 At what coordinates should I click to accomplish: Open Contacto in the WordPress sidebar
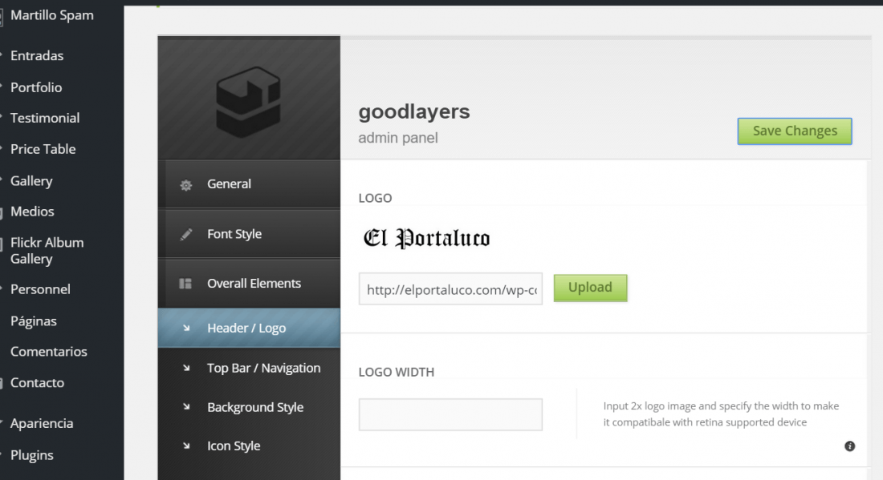tap(37, 383)
